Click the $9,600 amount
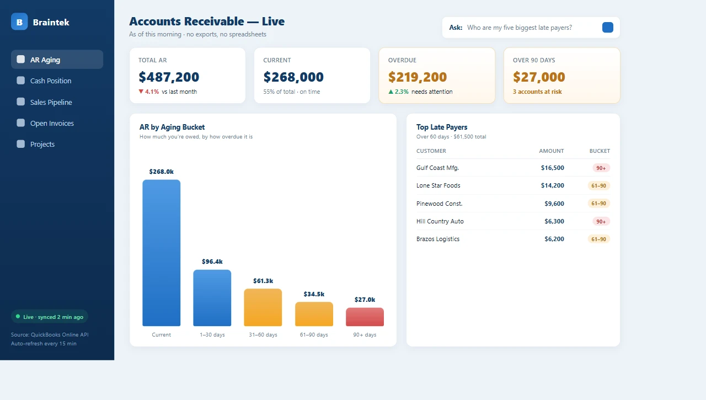 click(554, 204)
